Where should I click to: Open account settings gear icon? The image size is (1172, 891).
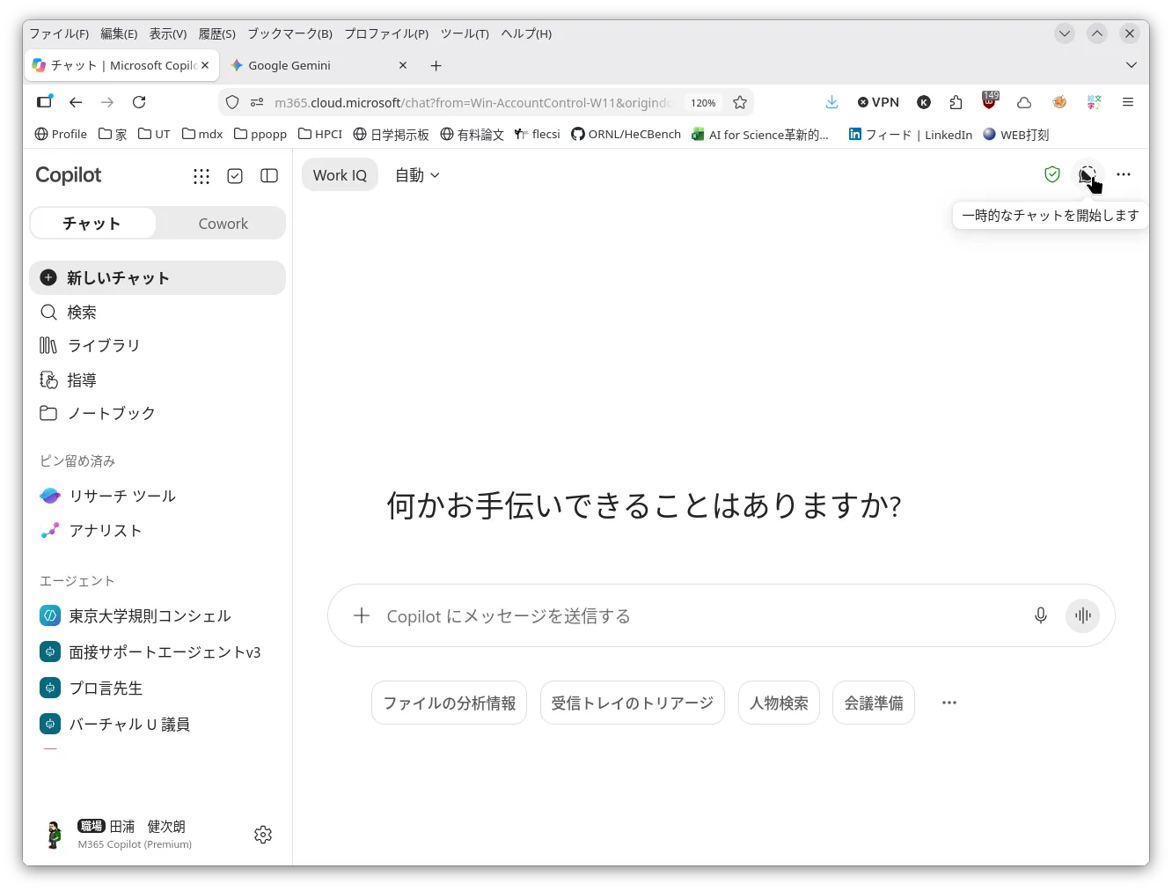pyautogui.click(x=263, y=835)
